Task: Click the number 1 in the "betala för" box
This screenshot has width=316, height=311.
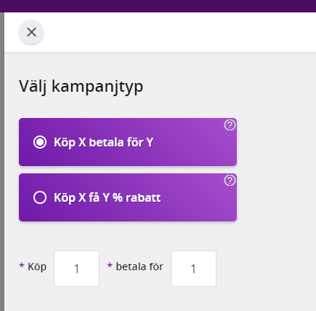Action: (193, 269)
